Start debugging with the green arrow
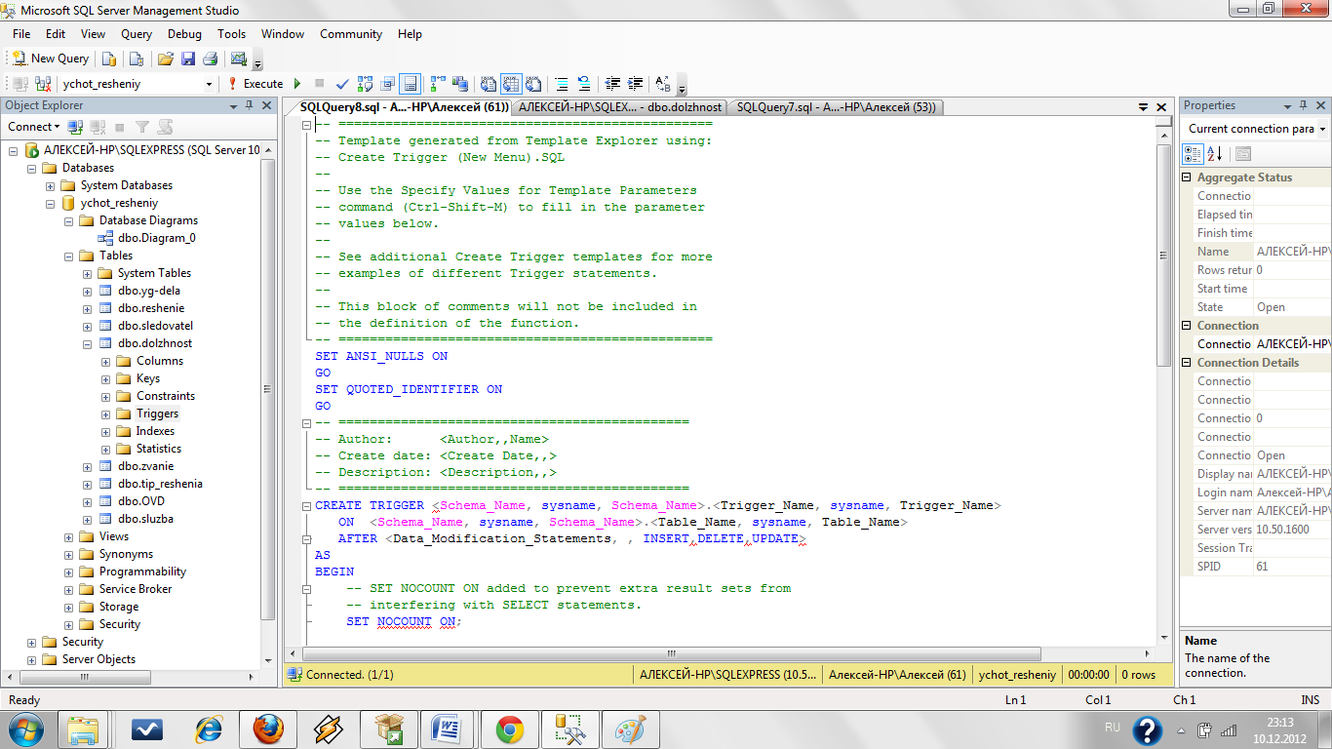The width and height of the screenshot is (1332, 749). tap(297, 84)
